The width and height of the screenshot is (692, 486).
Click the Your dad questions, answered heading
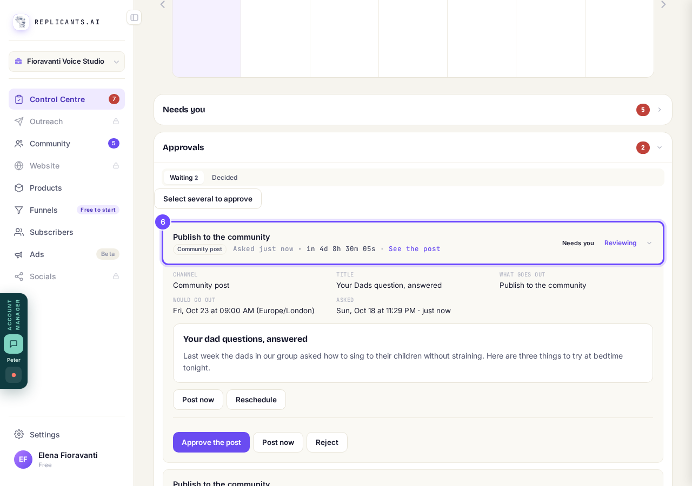[x=245, y=339]
